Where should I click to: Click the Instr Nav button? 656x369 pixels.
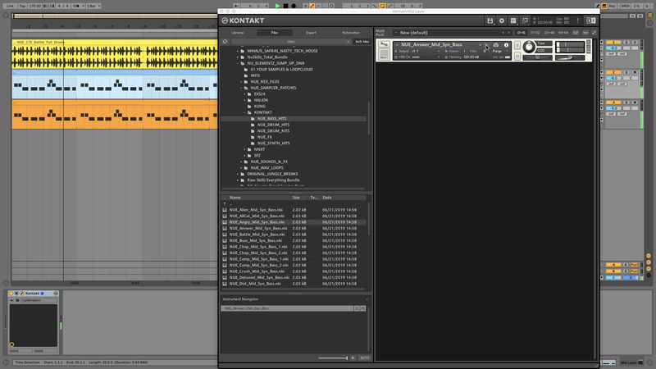pos(362,42)
